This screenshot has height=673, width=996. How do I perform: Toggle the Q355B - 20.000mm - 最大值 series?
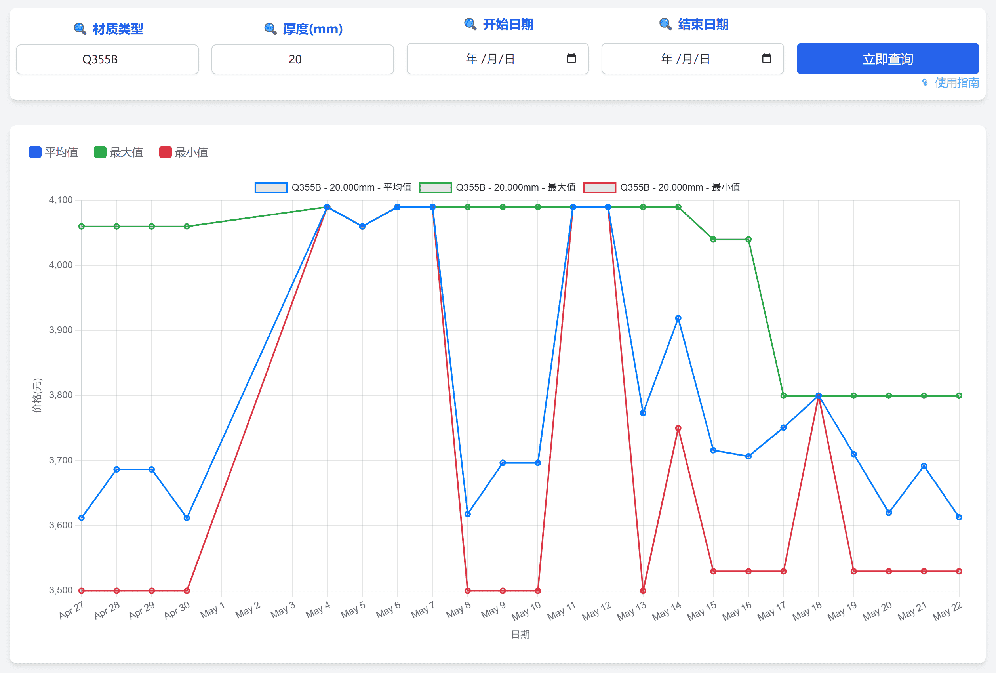497,187
